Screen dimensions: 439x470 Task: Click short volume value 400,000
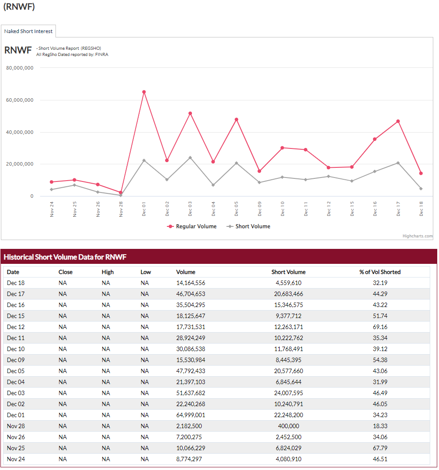[288, 426]
